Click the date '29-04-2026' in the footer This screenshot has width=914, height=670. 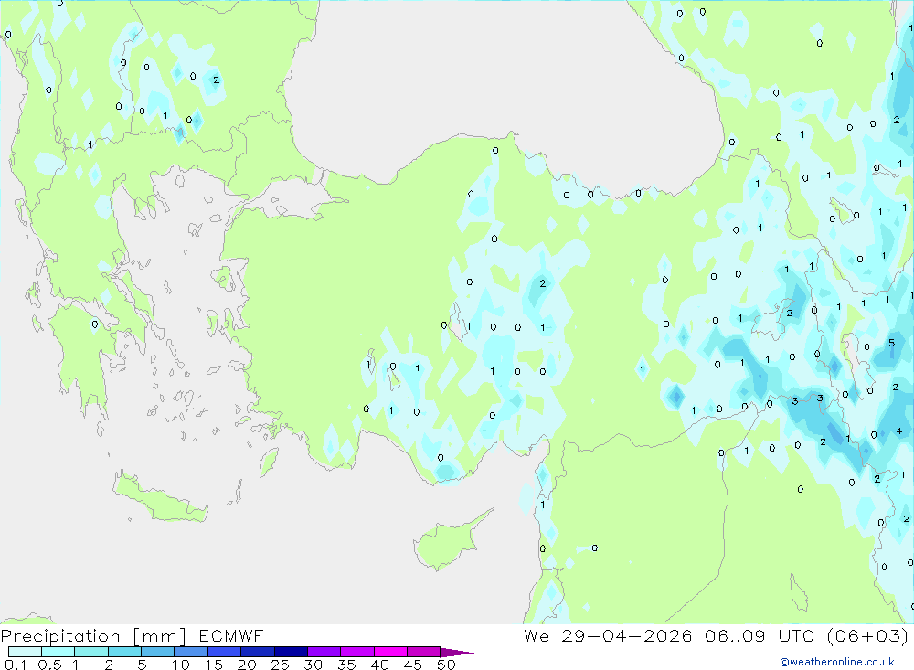tap(627, 635)
